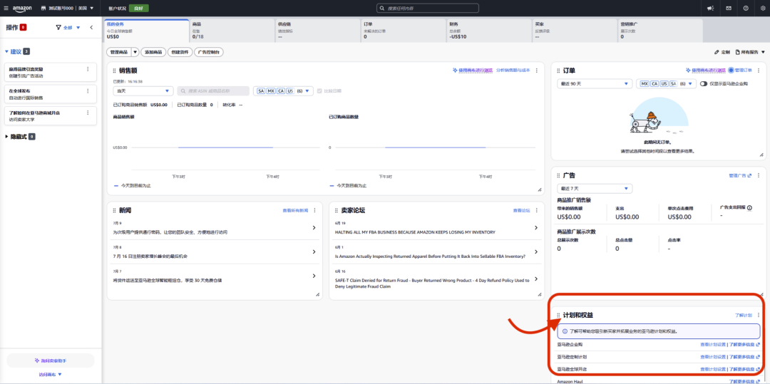This screenshot has width=770, height=384.
Task: Click the green 良好 account health badge
Action: click(x=138, y=9)
